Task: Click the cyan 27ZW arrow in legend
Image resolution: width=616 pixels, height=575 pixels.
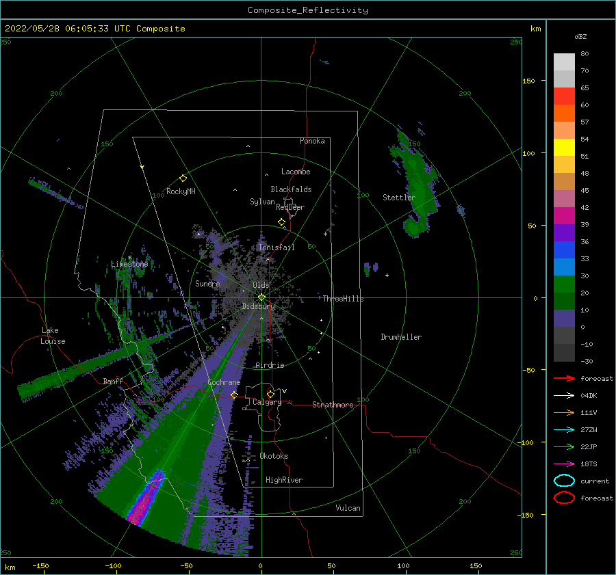Action: (x=564, y=430)
